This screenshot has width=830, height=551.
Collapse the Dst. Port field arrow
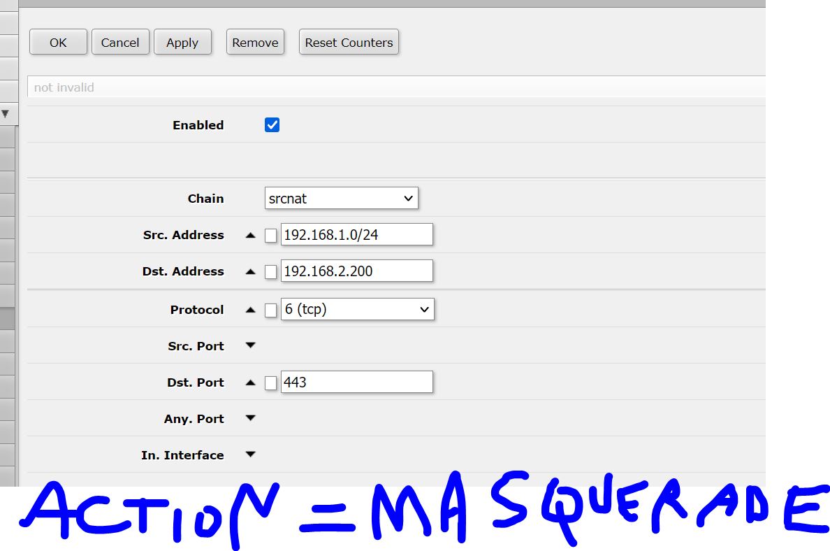(x=250, y=382)
